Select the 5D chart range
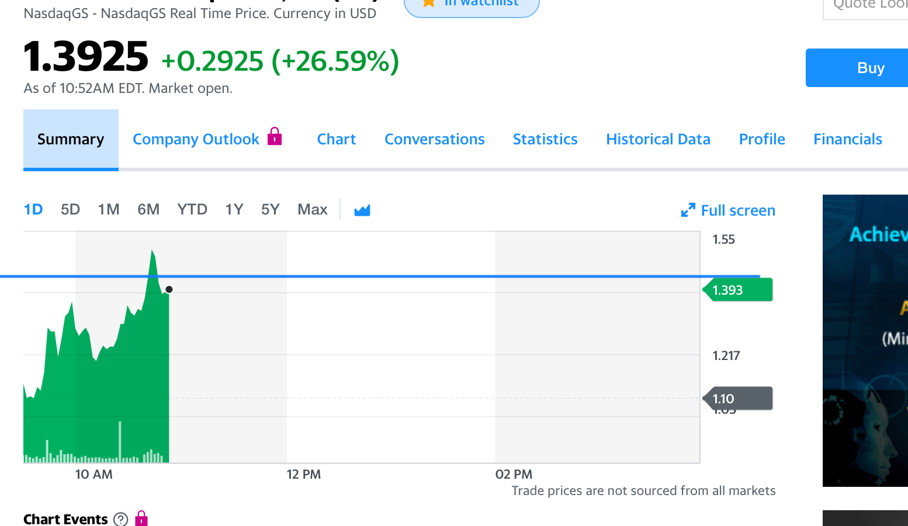 click(70, 209)
